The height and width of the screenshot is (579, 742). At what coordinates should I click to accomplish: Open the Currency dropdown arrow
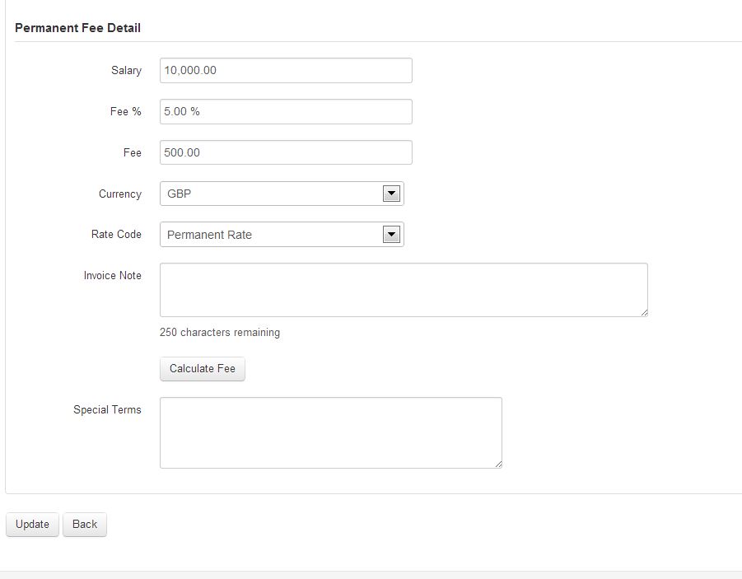click(391, 194)
